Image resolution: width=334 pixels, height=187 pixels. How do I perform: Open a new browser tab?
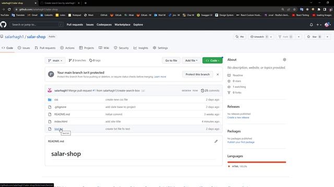tap(86, 3)
